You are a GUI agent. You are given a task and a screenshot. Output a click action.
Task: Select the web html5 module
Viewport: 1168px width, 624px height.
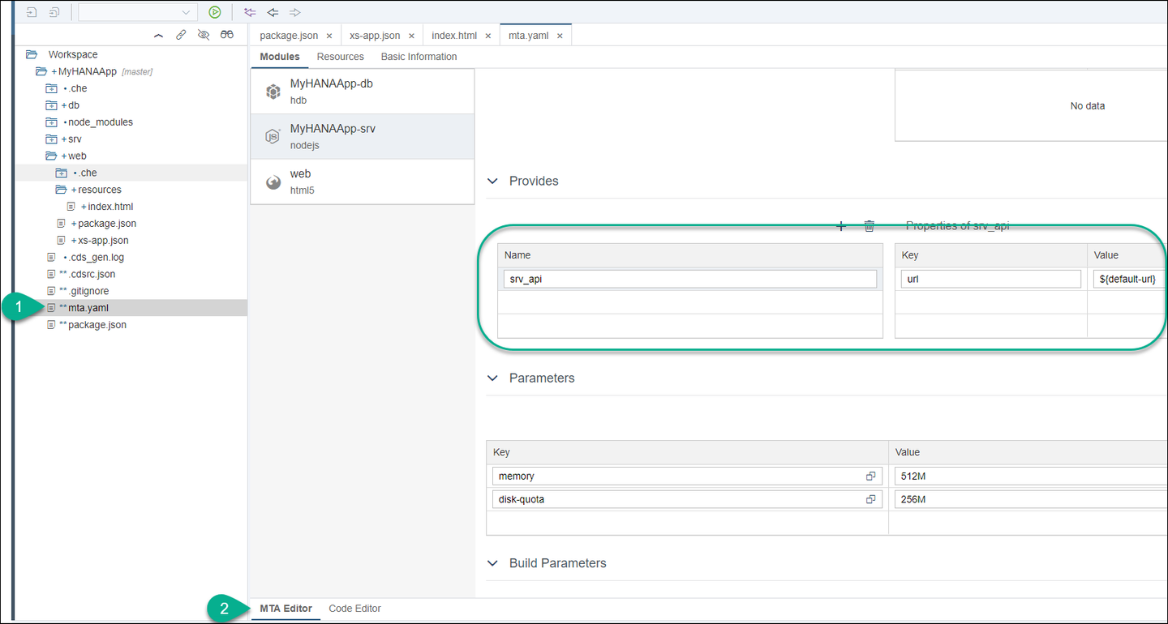coord(362,182)
